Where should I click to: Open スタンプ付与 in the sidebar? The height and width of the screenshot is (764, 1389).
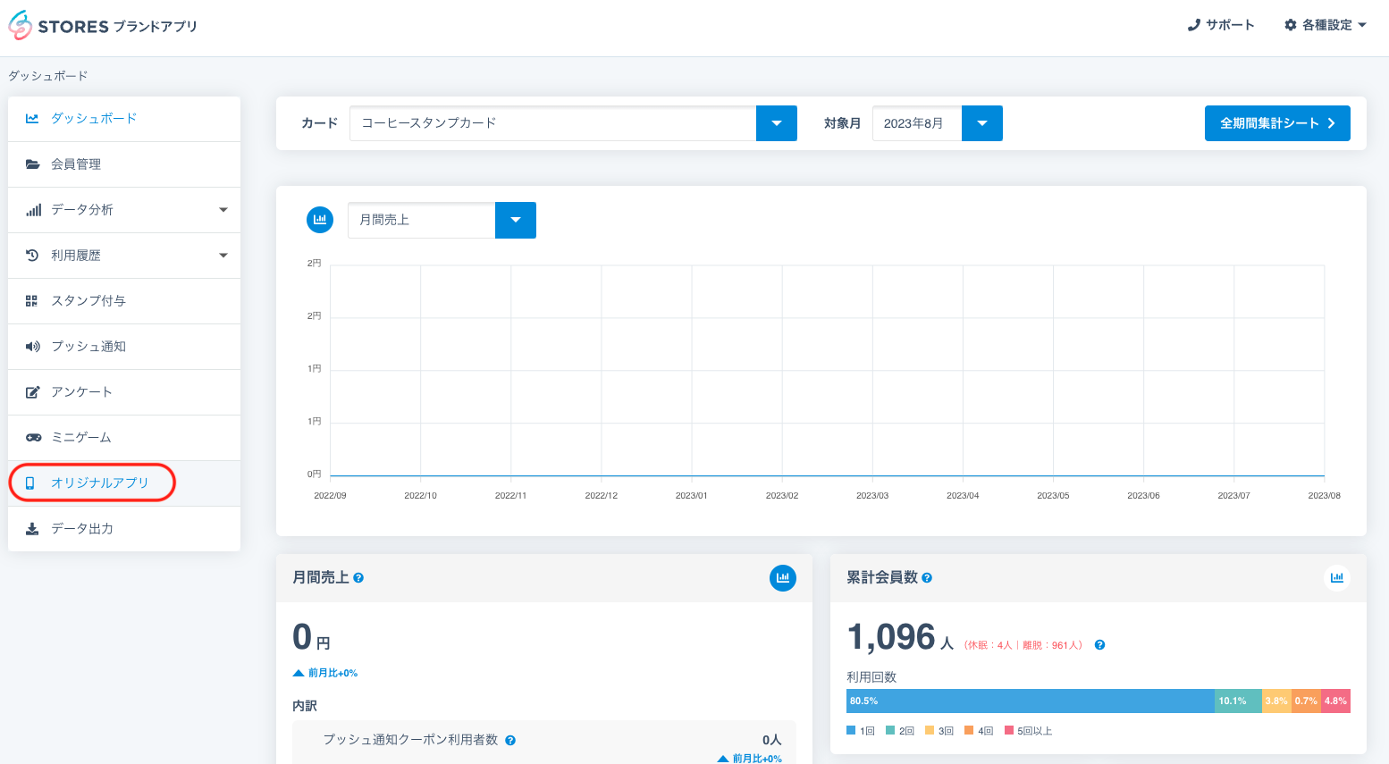pyautogui.click(x=124, y=301)
